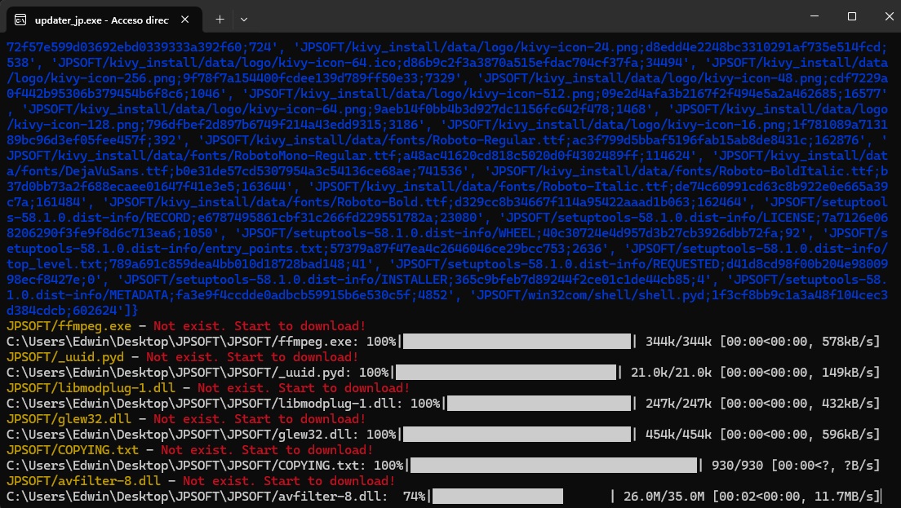The image size is (901, 508).
Task: Click the '344k/344k' transfer size text
Action: (x=678, y=342)
